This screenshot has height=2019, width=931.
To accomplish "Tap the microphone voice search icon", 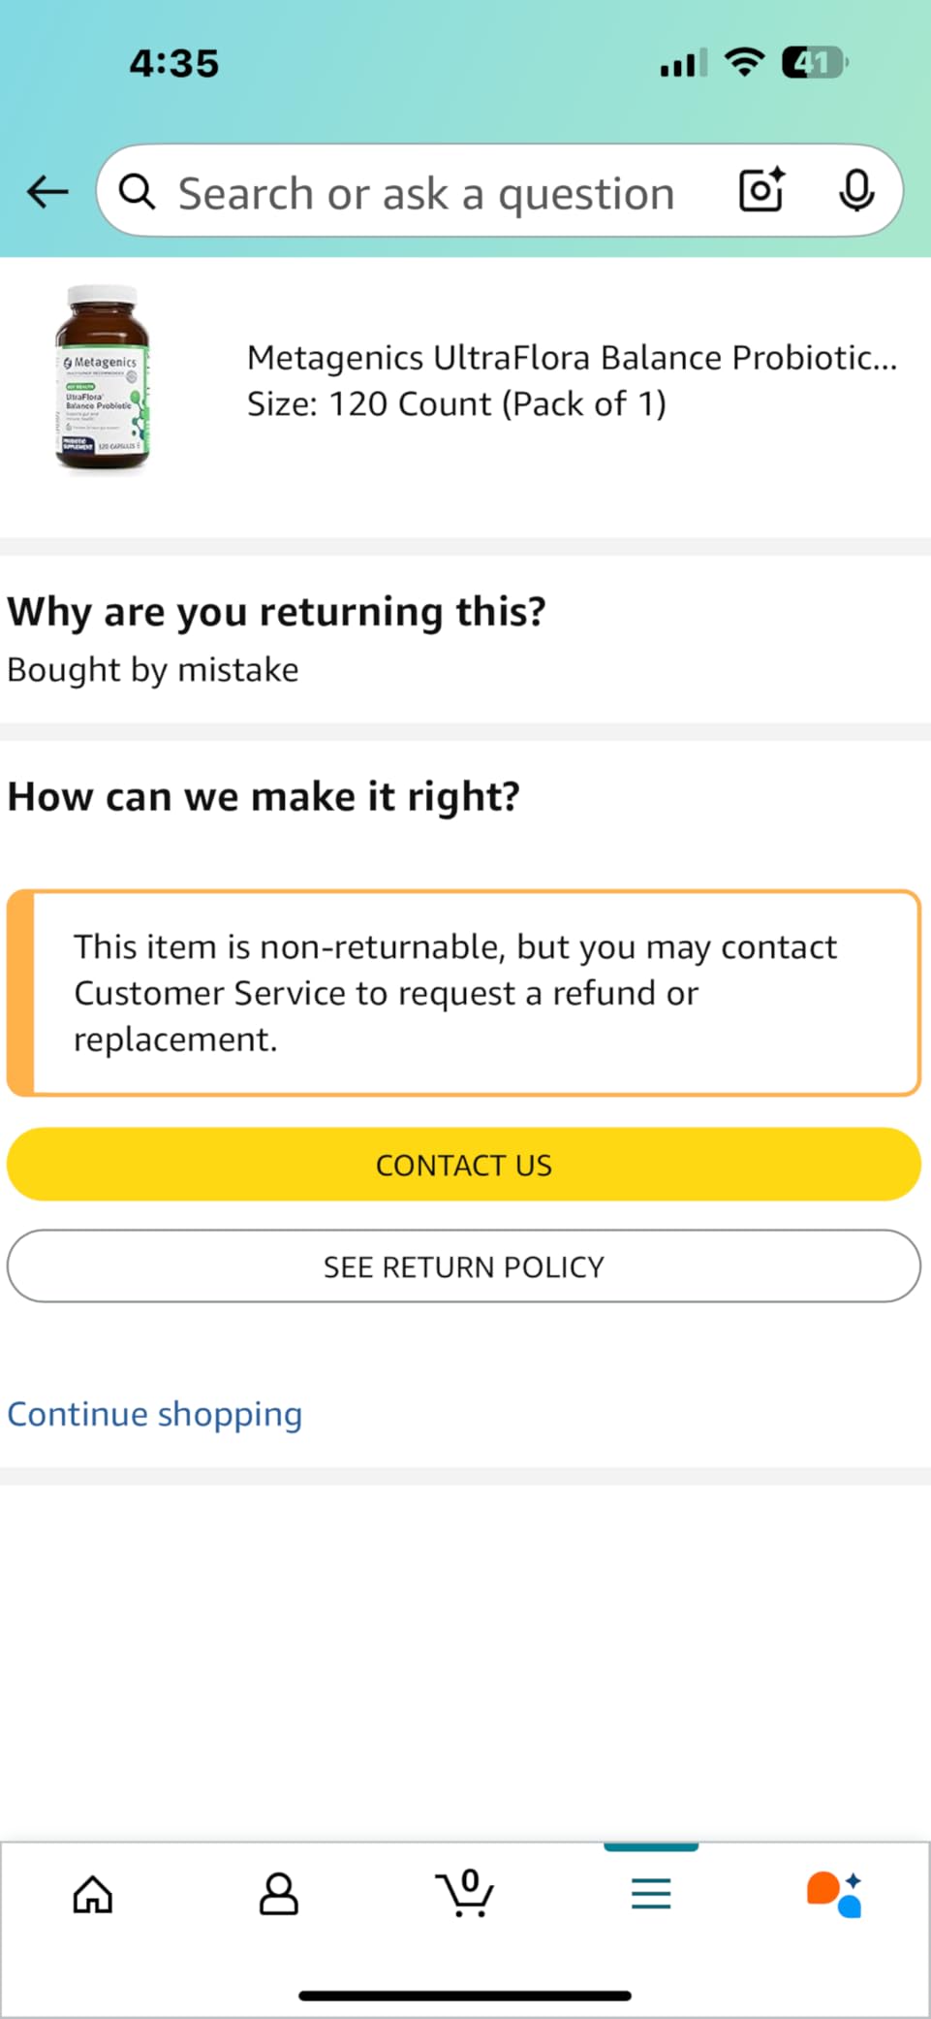I will point(855,190).
